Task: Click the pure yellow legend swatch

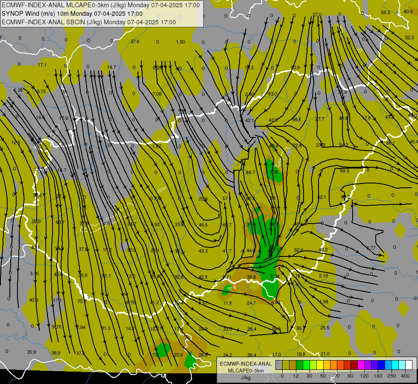Action: click(320, 365)
